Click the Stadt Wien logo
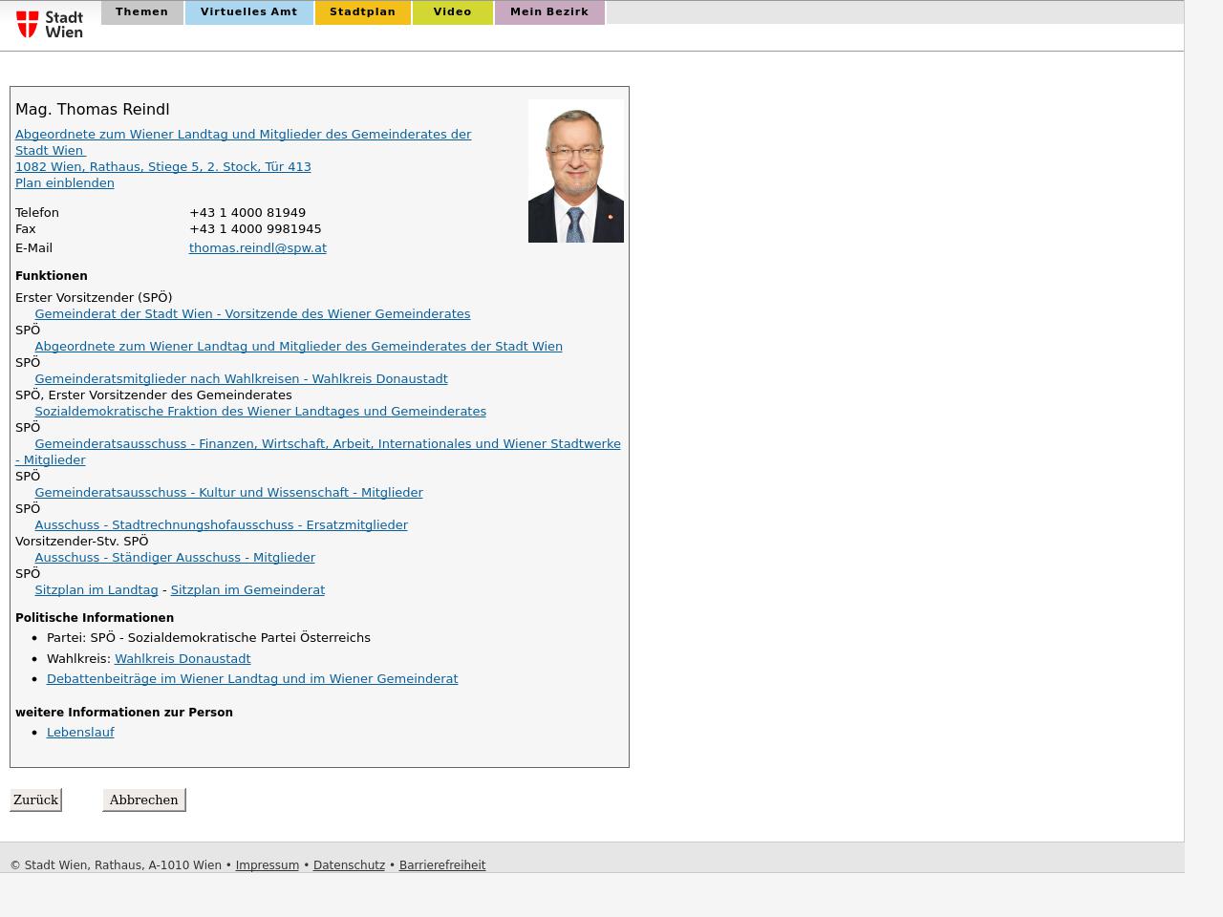Image resolution: width=1223 pixels, height=917 pixels. pos(50,24)
